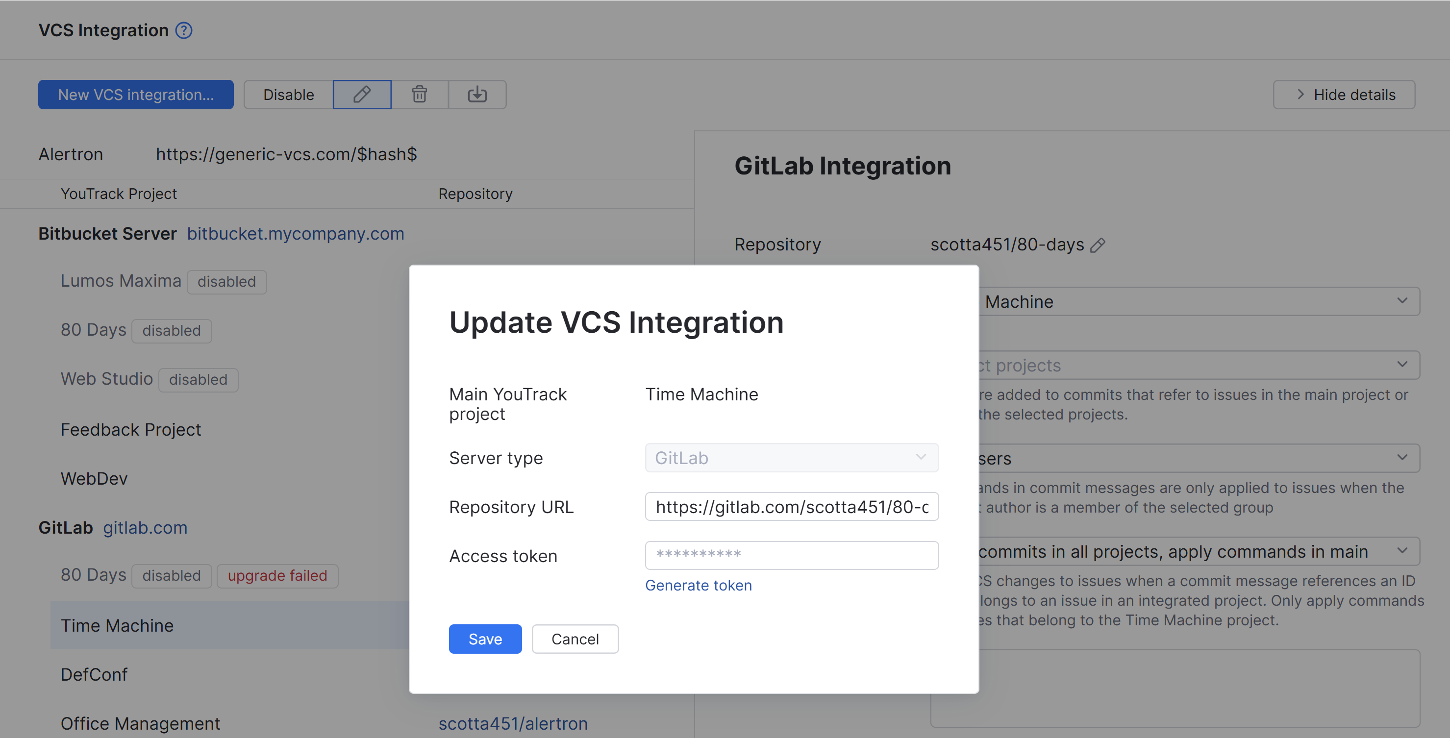This screenshot has height=738, width=1450.
Task: Open the scotta451/alertron repository link
Action: pos(513,723)
